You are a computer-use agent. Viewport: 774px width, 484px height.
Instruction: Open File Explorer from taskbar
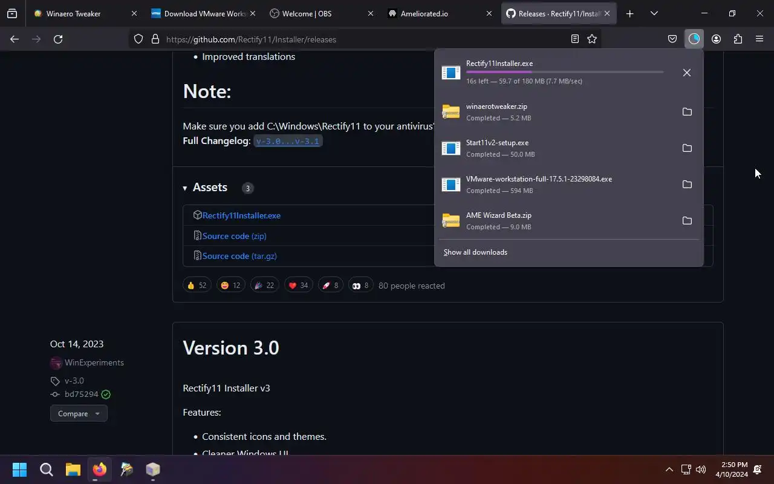pos(73,469)
